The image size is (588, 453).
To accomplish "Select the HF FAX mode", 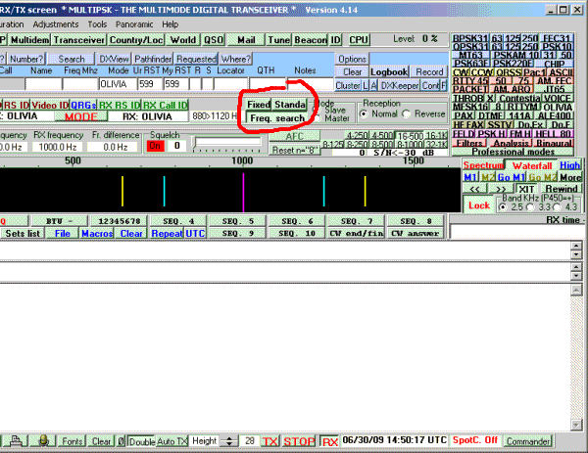I will 468,125.
